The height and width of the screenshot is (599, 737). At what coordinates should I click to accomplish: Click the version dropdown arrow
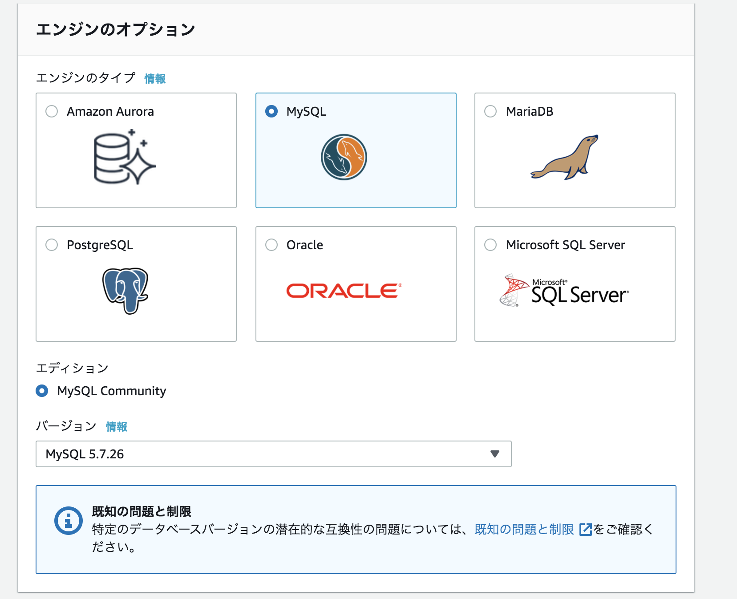point(495,454)
